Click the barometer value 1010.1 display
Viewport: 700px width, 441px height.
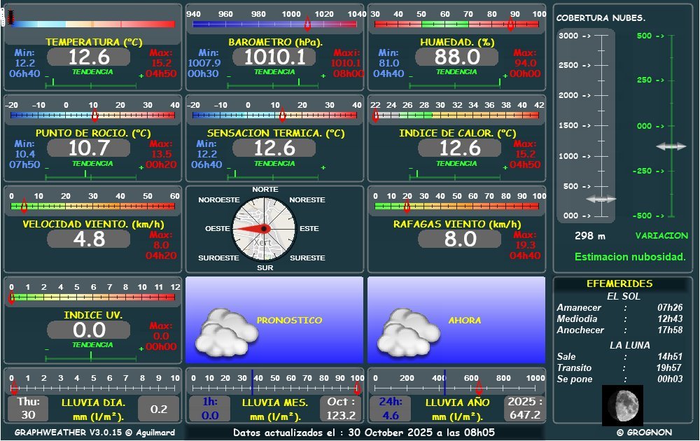(x=274, y=57)
